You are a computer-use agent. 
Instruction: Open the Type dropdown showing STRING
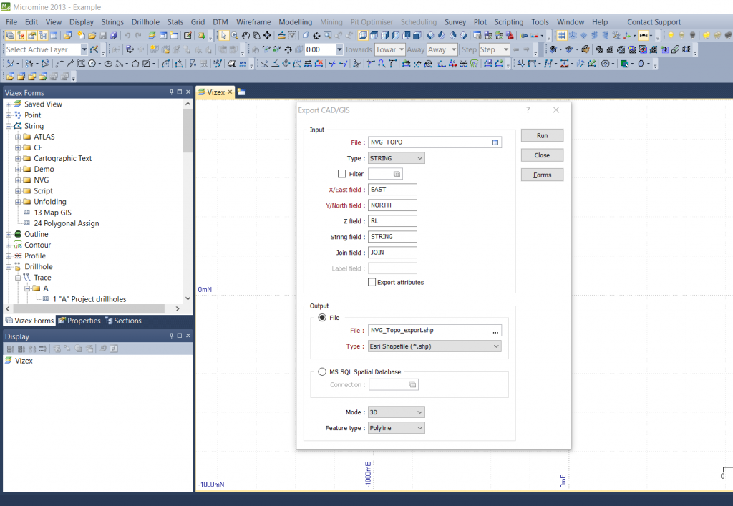tap(396, 157)
